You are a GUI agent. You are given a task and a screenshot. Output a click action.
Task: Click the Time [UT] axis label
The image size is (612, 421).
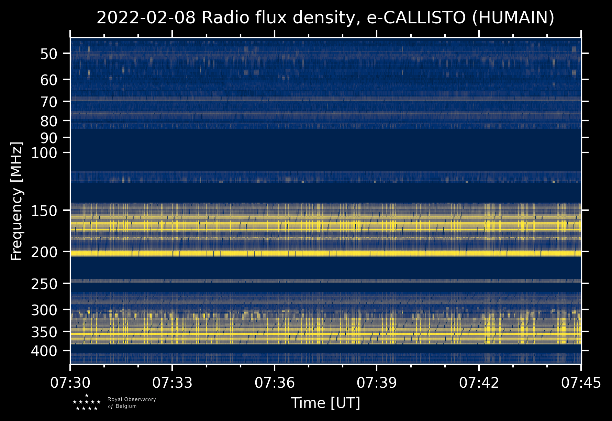tap(325, 403)
